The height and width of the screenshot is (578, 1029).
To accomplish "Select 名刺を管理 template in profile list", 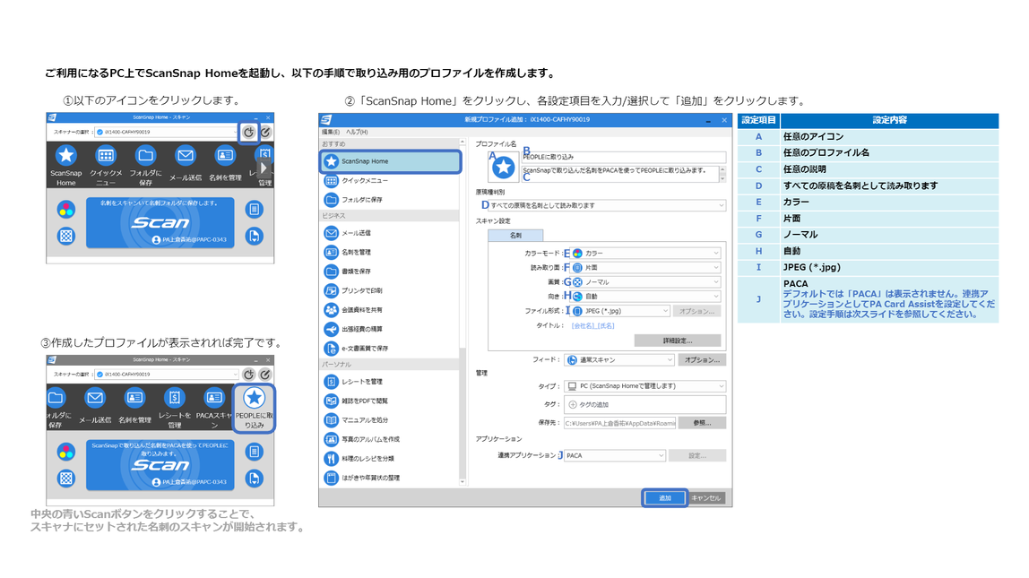I will [x=391, y=252].
